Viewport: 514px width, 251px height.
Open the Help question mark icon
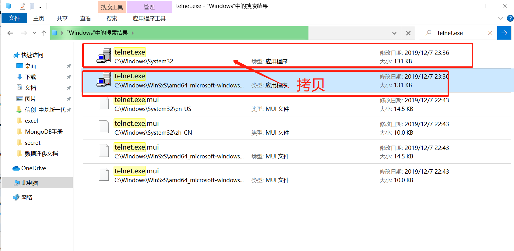[x=510, y=18]
